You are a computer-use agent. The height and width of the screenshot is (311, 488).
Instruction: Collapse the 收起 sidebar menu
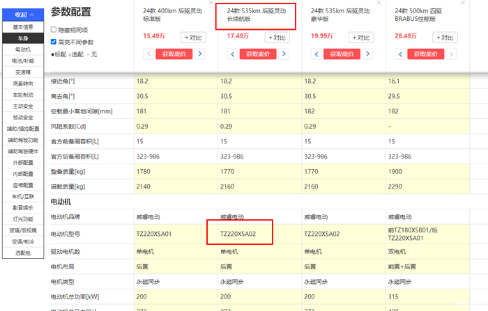pyautogui.click(x=24, y=14)
